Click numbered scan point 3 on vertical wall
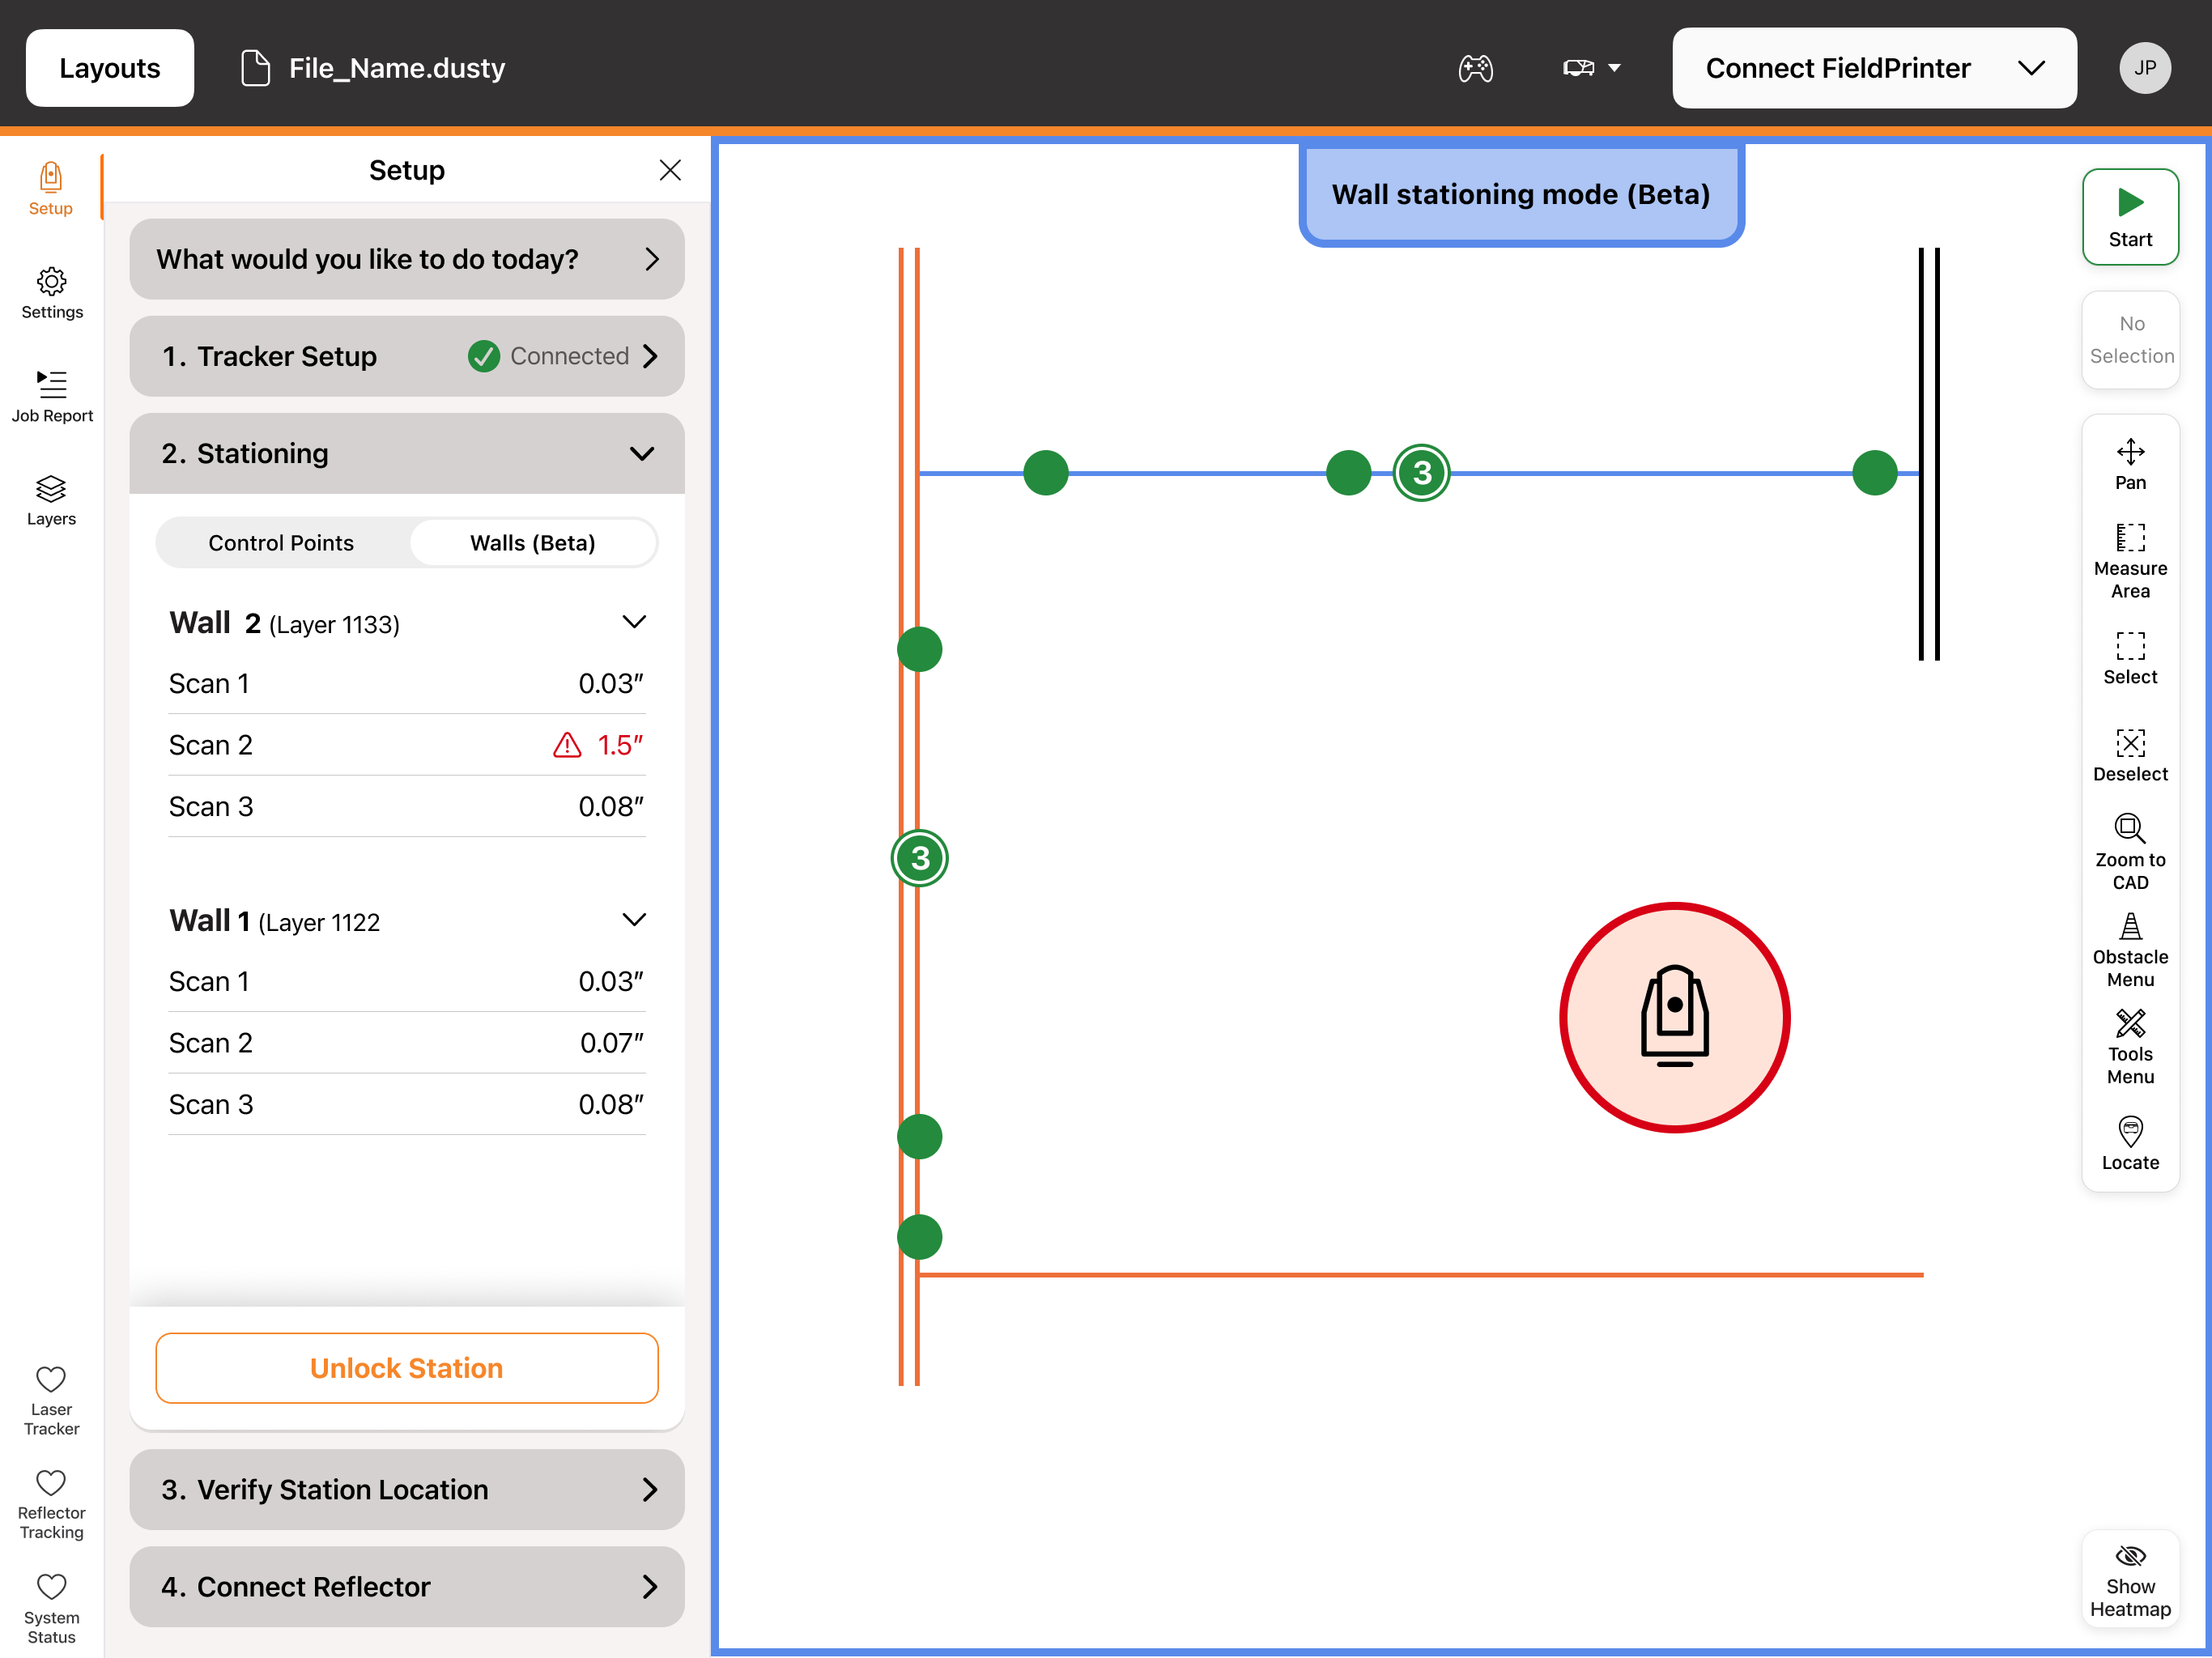 pyautogui.click(x=920, y=858)
